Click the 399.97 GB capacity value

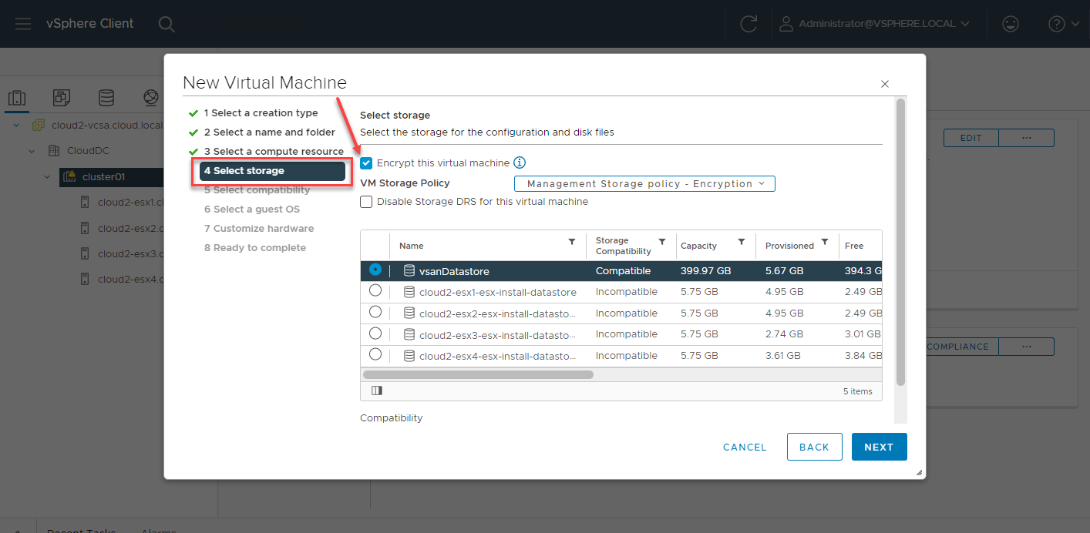(706, 271)
